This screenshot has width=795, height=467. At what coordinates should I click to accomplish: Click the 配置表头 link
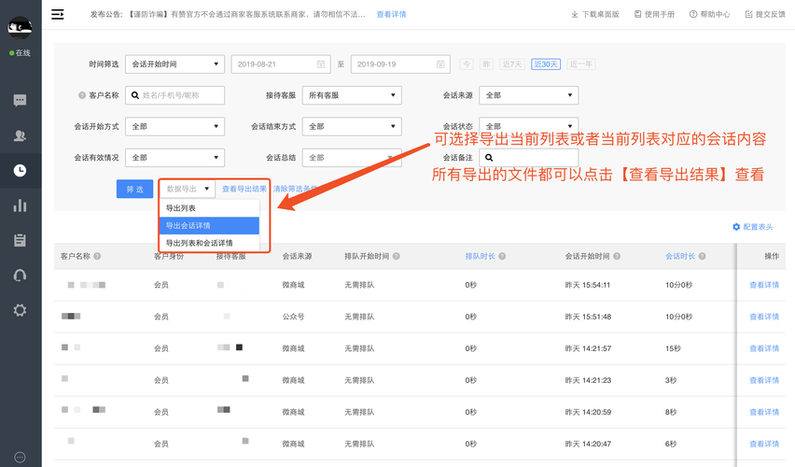pyautogui.click(x=758, y=227)
